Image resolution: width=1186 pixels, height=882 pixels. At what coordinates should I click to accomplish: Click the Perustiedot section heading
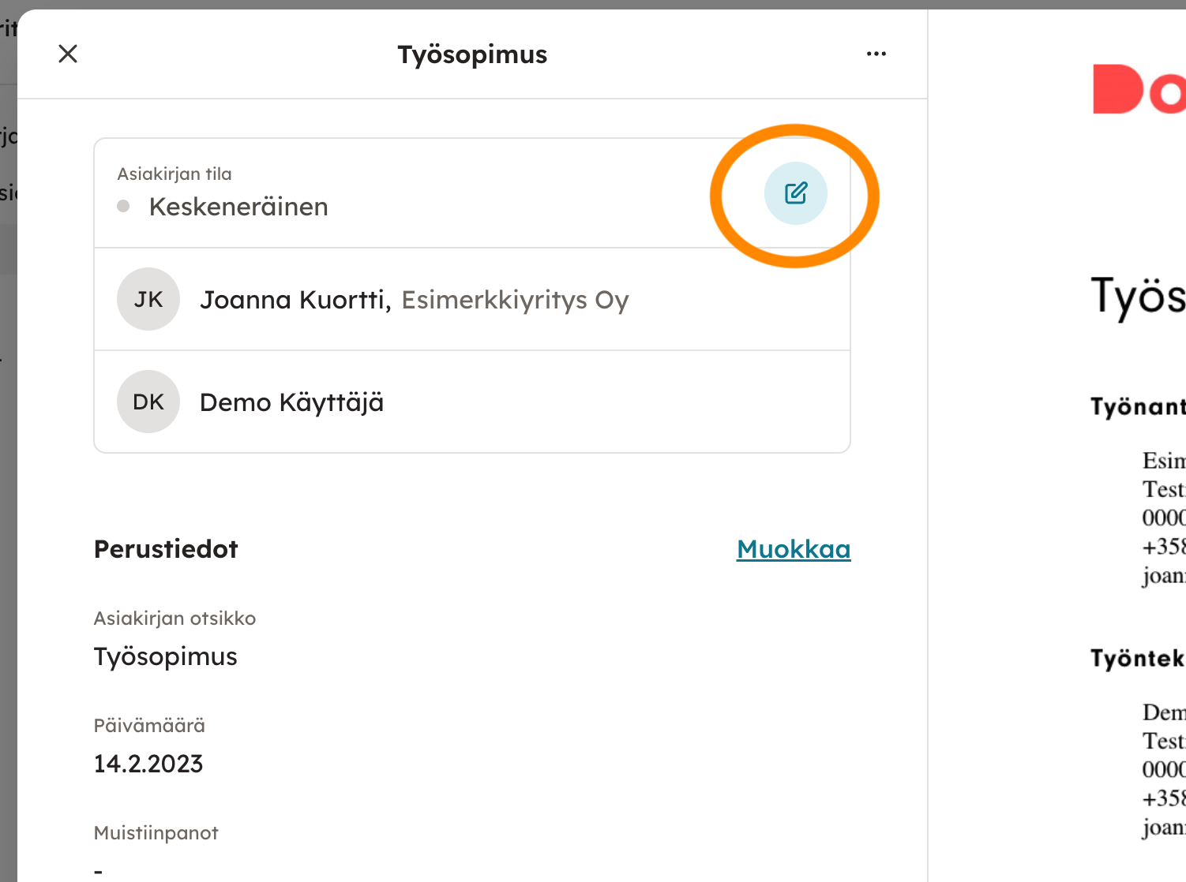tap(166, 549)
